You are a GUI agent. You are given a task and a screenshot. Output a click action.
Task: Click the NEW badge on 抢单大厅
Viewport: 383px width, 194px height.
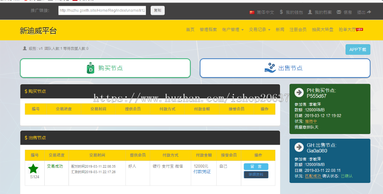point(360,29)
